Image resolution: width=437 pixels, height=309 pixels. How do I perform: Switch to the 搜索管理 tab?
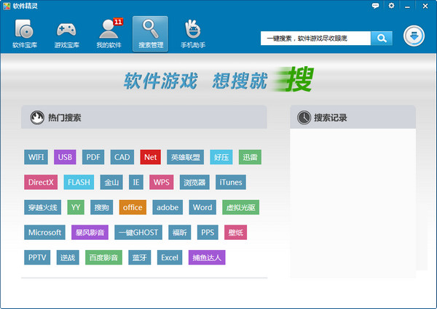tap(151, 34)
